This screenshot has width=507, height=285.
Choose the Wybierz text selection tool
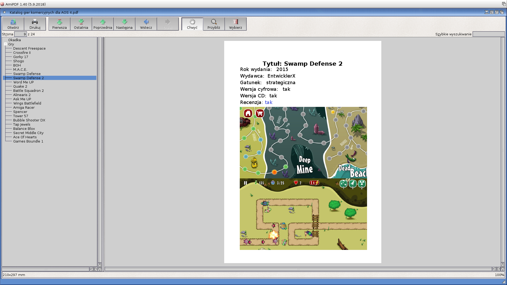(236, 24)
